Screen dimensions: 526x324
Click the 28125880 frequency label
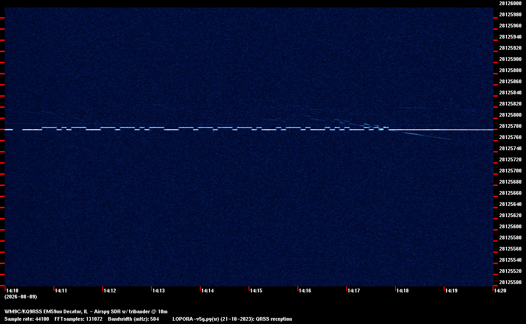[x=510, y=70]
